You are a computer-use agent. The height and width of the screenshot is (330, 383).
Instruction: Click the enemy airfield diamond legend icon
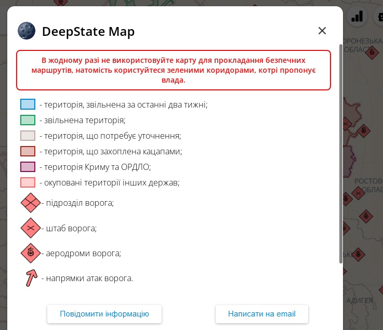31,253
